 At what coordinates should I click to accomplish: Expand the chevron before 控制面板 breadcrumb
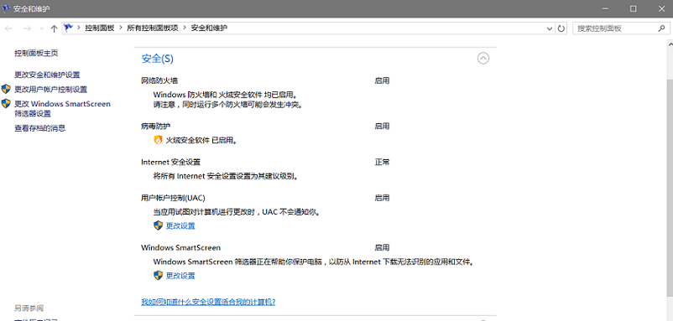pyautogui.click(x=79, y=28)
